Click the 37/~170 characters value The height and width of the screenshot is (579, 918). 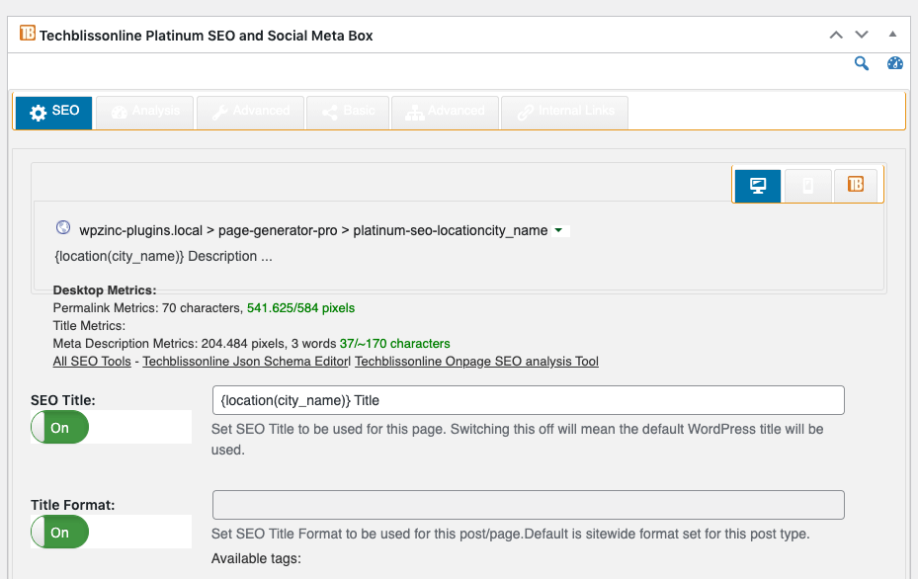(x=394, y=344)
